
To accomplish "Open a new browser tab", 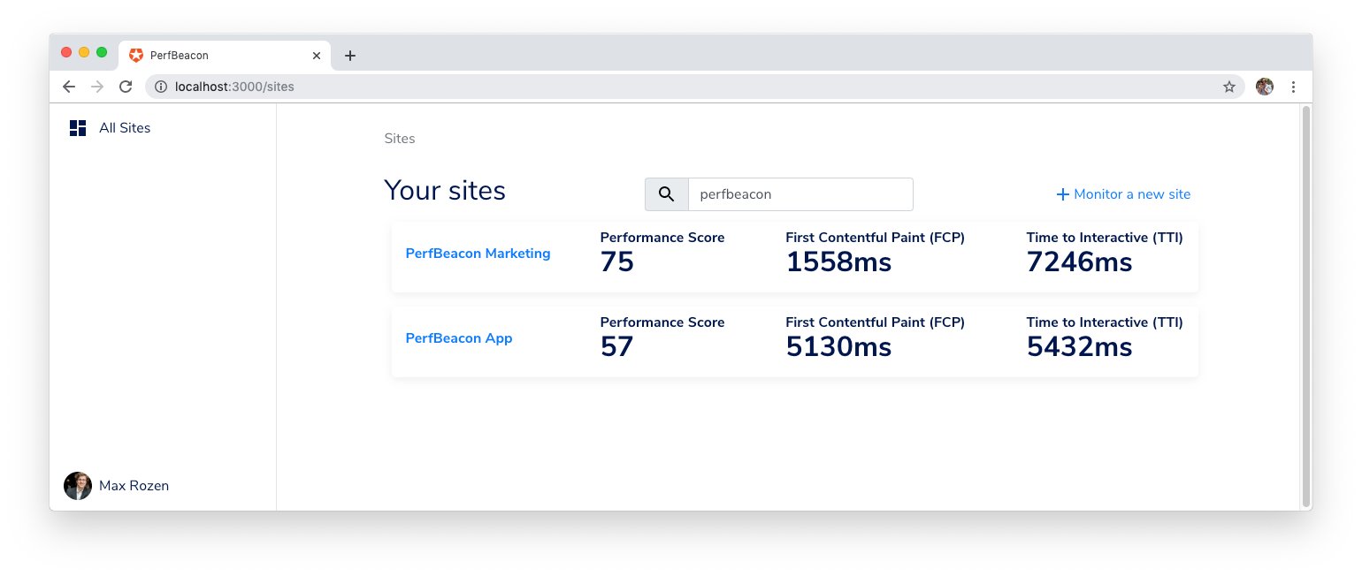I will coord(350,56).
